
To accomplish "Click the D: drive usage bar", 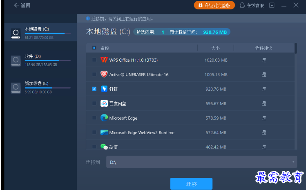I will (48, 61).
